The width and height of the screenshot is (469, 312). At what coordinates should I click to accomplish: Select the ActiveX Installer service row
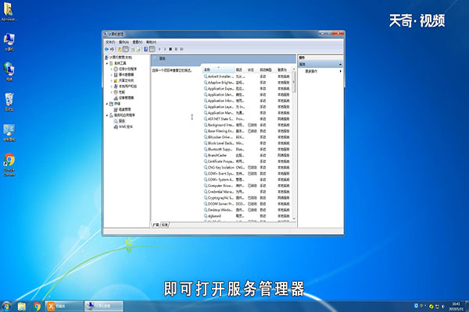click(247, 76)
